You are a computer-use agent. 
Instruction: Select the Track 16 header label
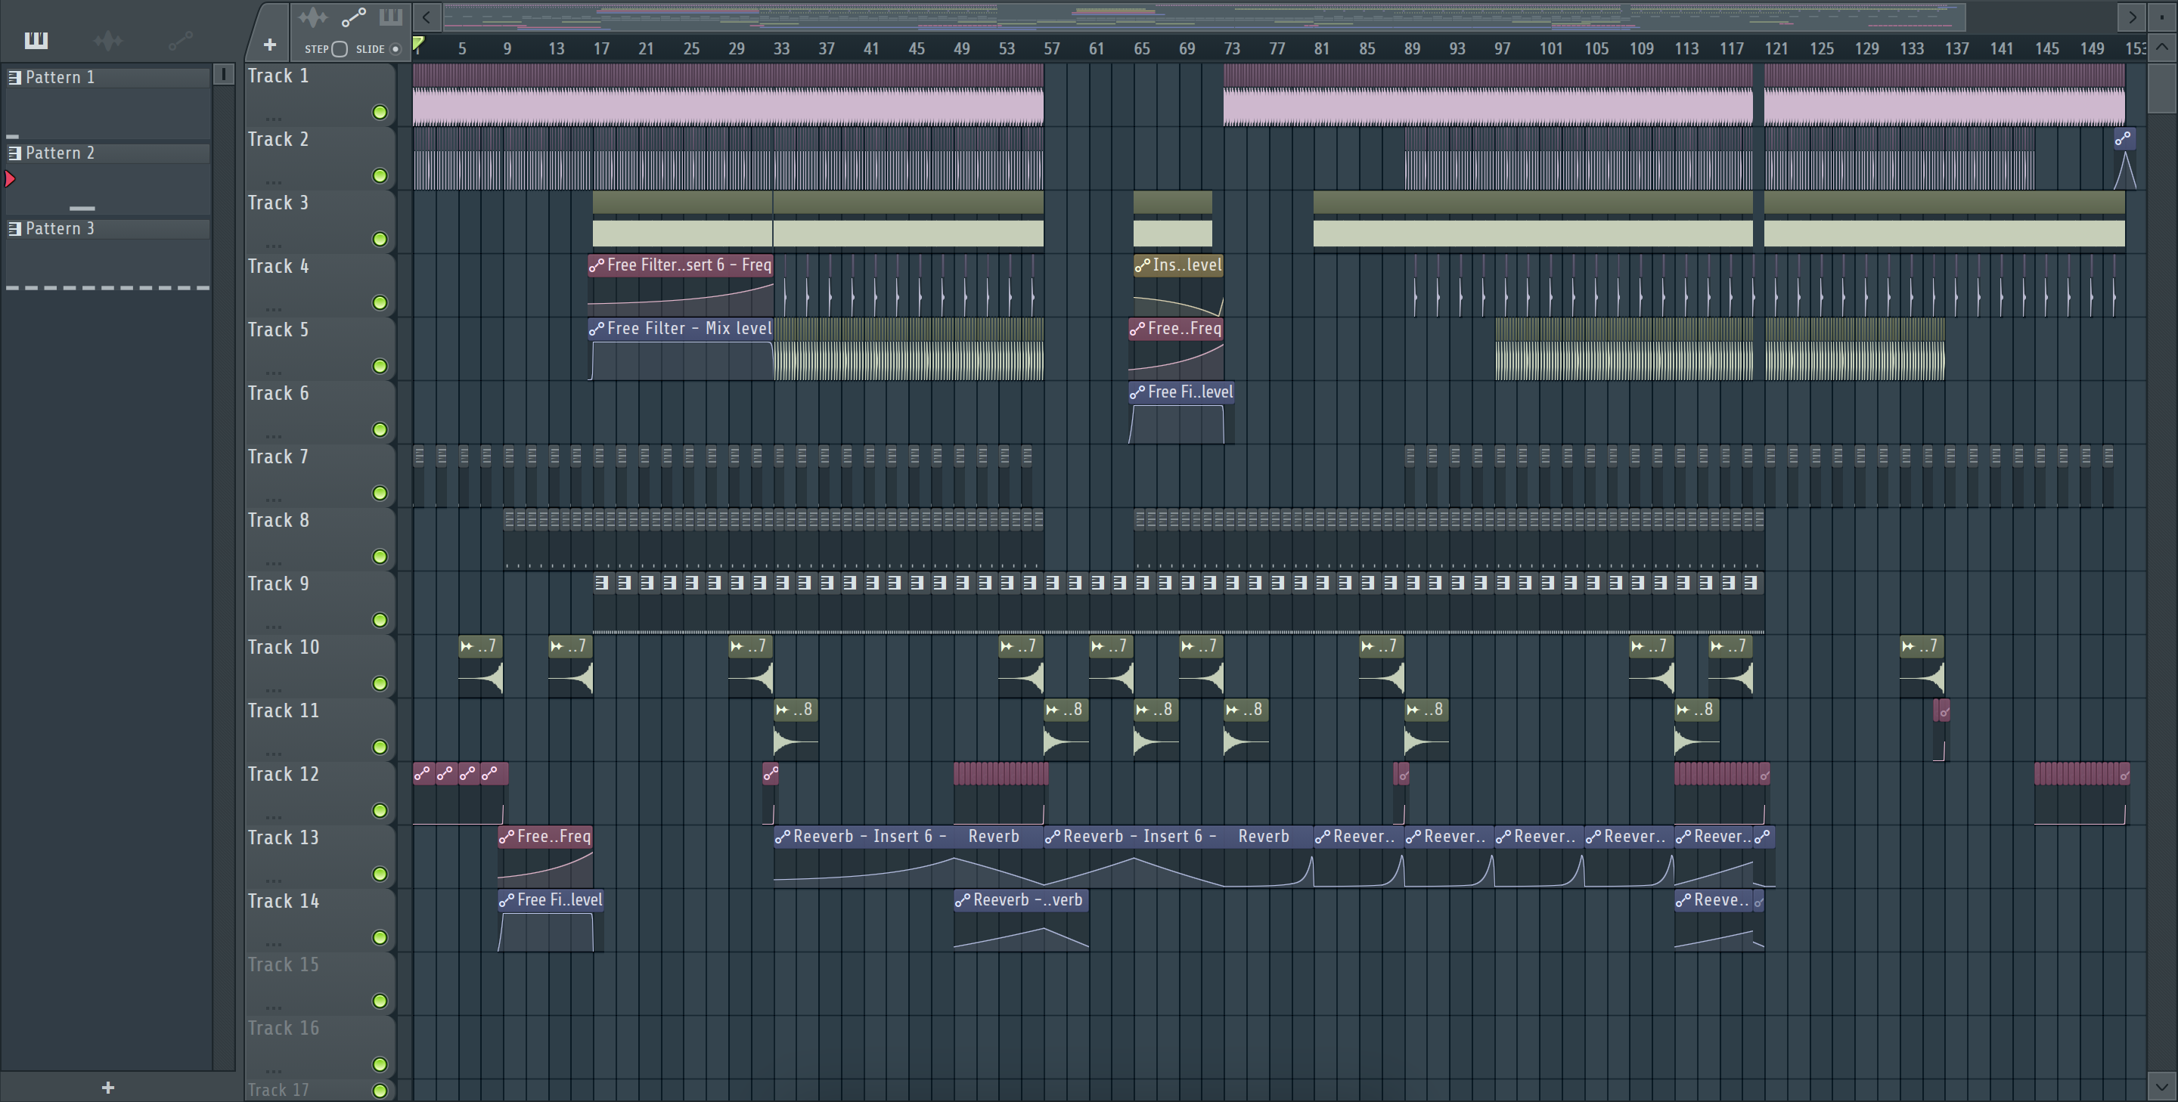pyautogui.click(x=284, y=1028)
